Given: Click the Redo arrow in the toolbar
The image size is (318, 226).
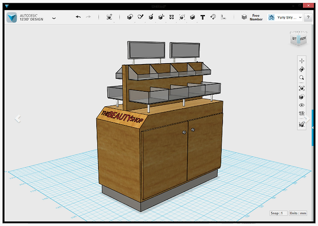Looking at the screenshot, I should point(88,17).
